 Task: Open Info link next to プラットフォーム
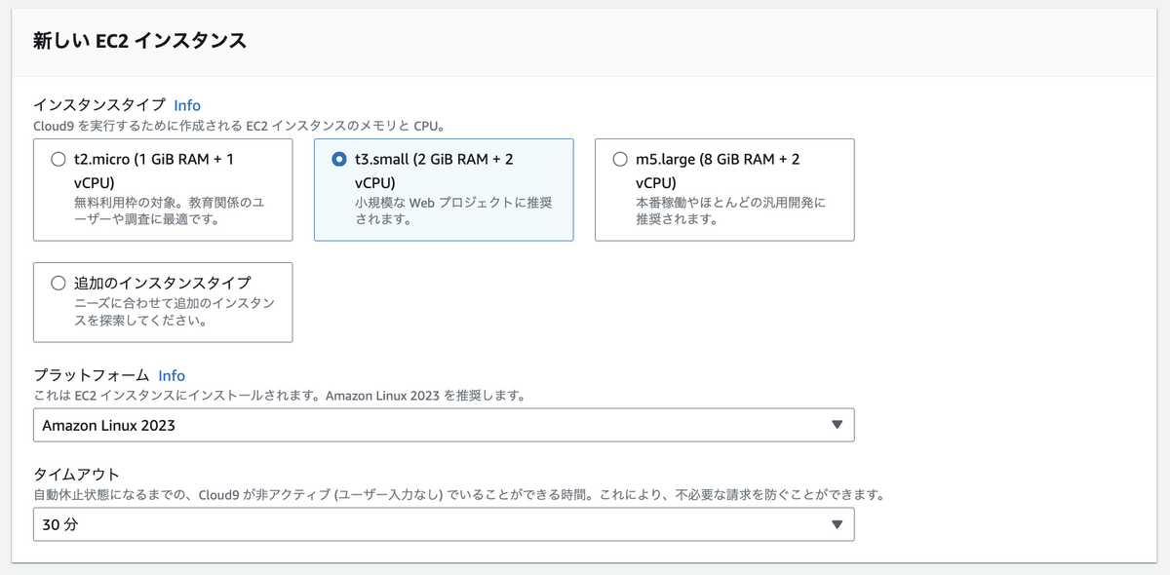(x=172, y=375)
